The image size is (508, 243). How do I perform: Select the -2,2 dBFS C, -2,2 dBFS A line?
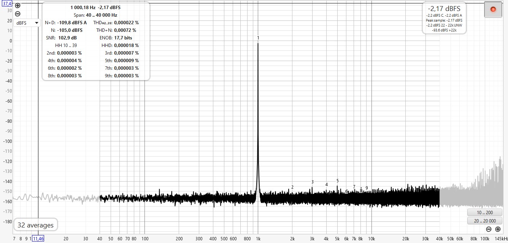(444, 16)
